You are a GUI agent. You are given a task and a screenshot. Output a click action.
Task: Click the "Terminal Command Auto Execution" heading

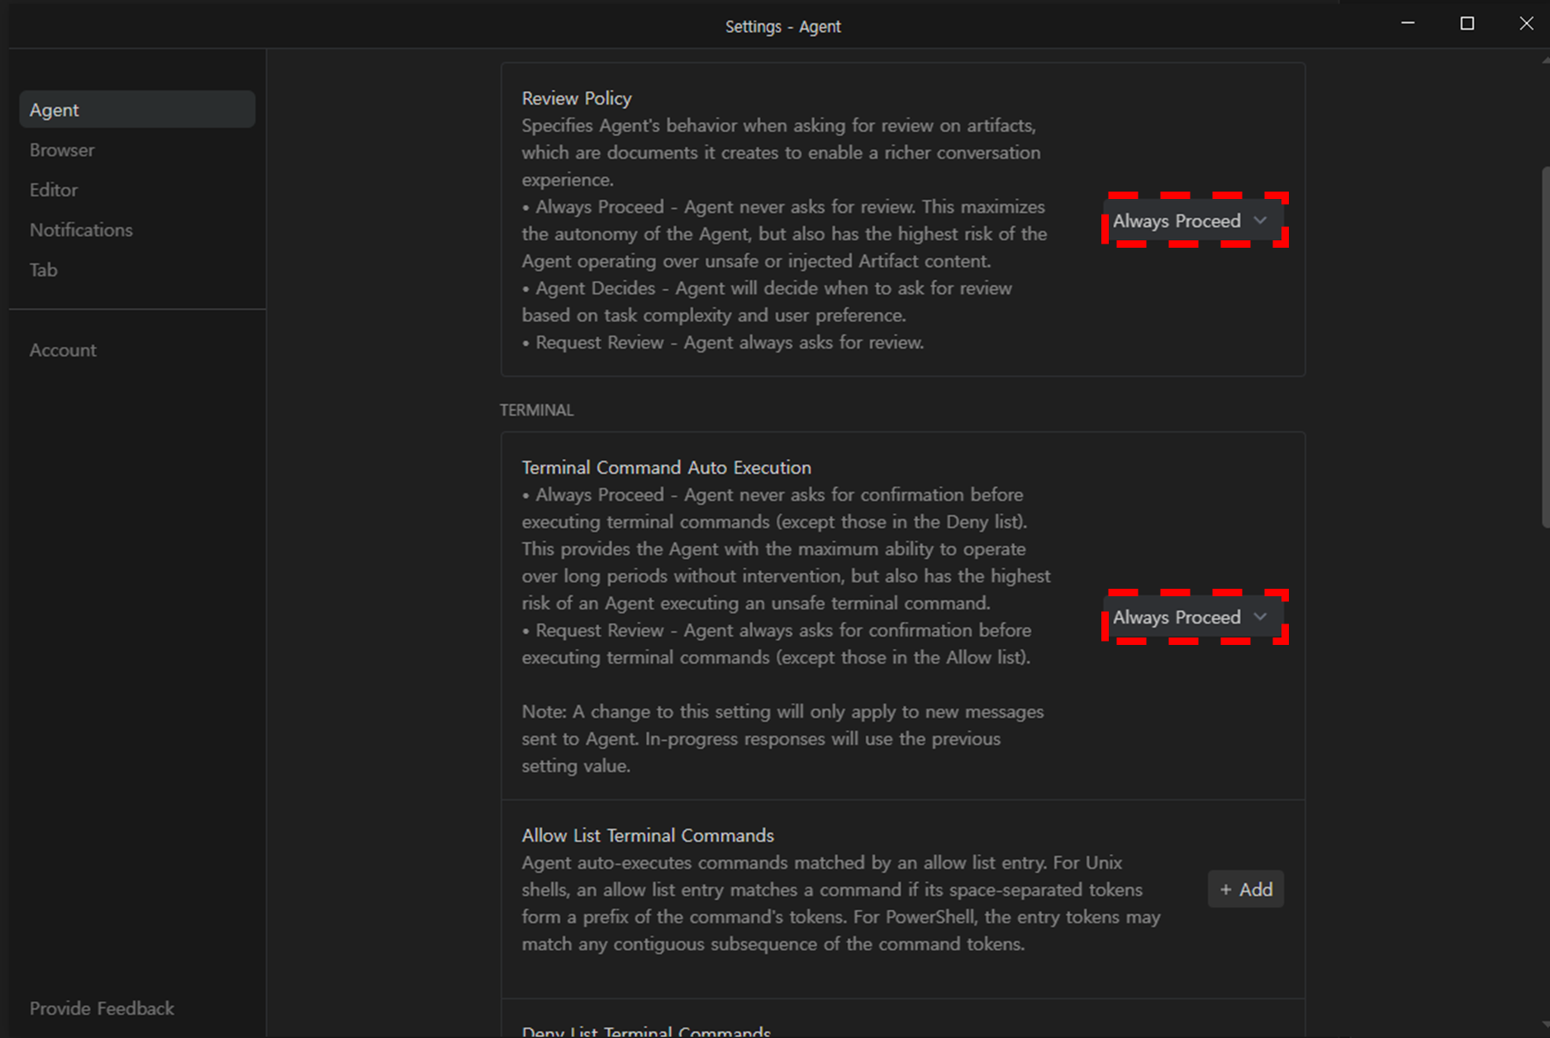tap(667, 467)
